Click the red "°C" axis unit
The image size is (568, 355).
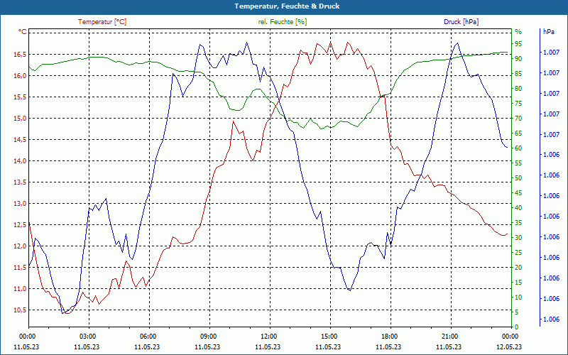click(x=23, y=32)
